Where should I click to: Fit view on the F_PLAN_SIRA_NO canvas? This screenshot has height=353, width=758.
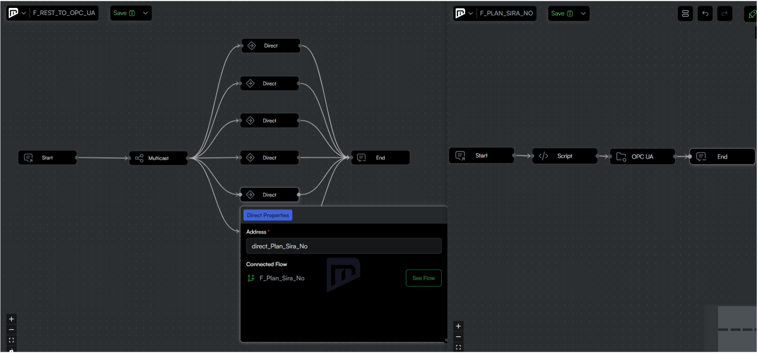[458, 347]
